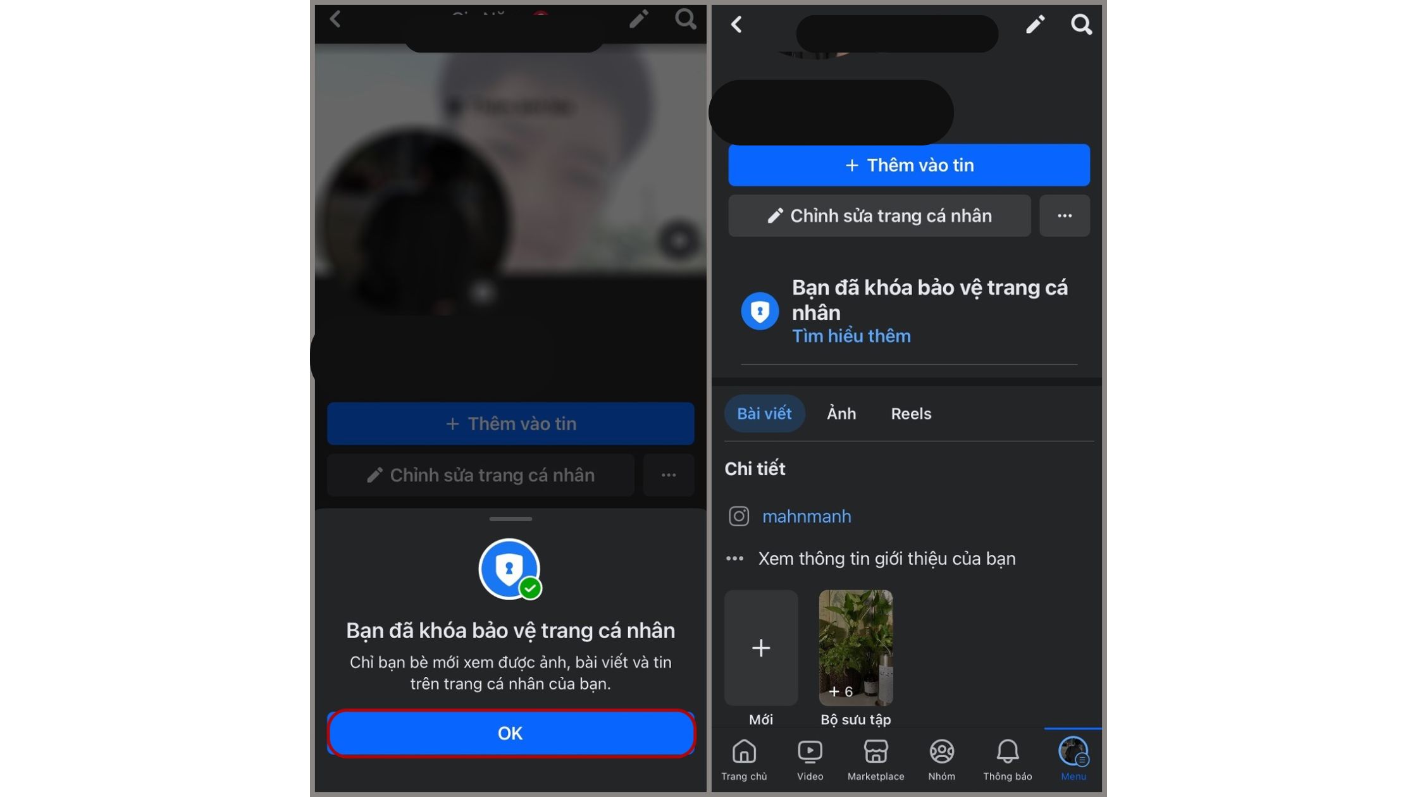Select 'Reels' content tab
The height and width of the screenshot is (797, 1417).
[911, 412]
